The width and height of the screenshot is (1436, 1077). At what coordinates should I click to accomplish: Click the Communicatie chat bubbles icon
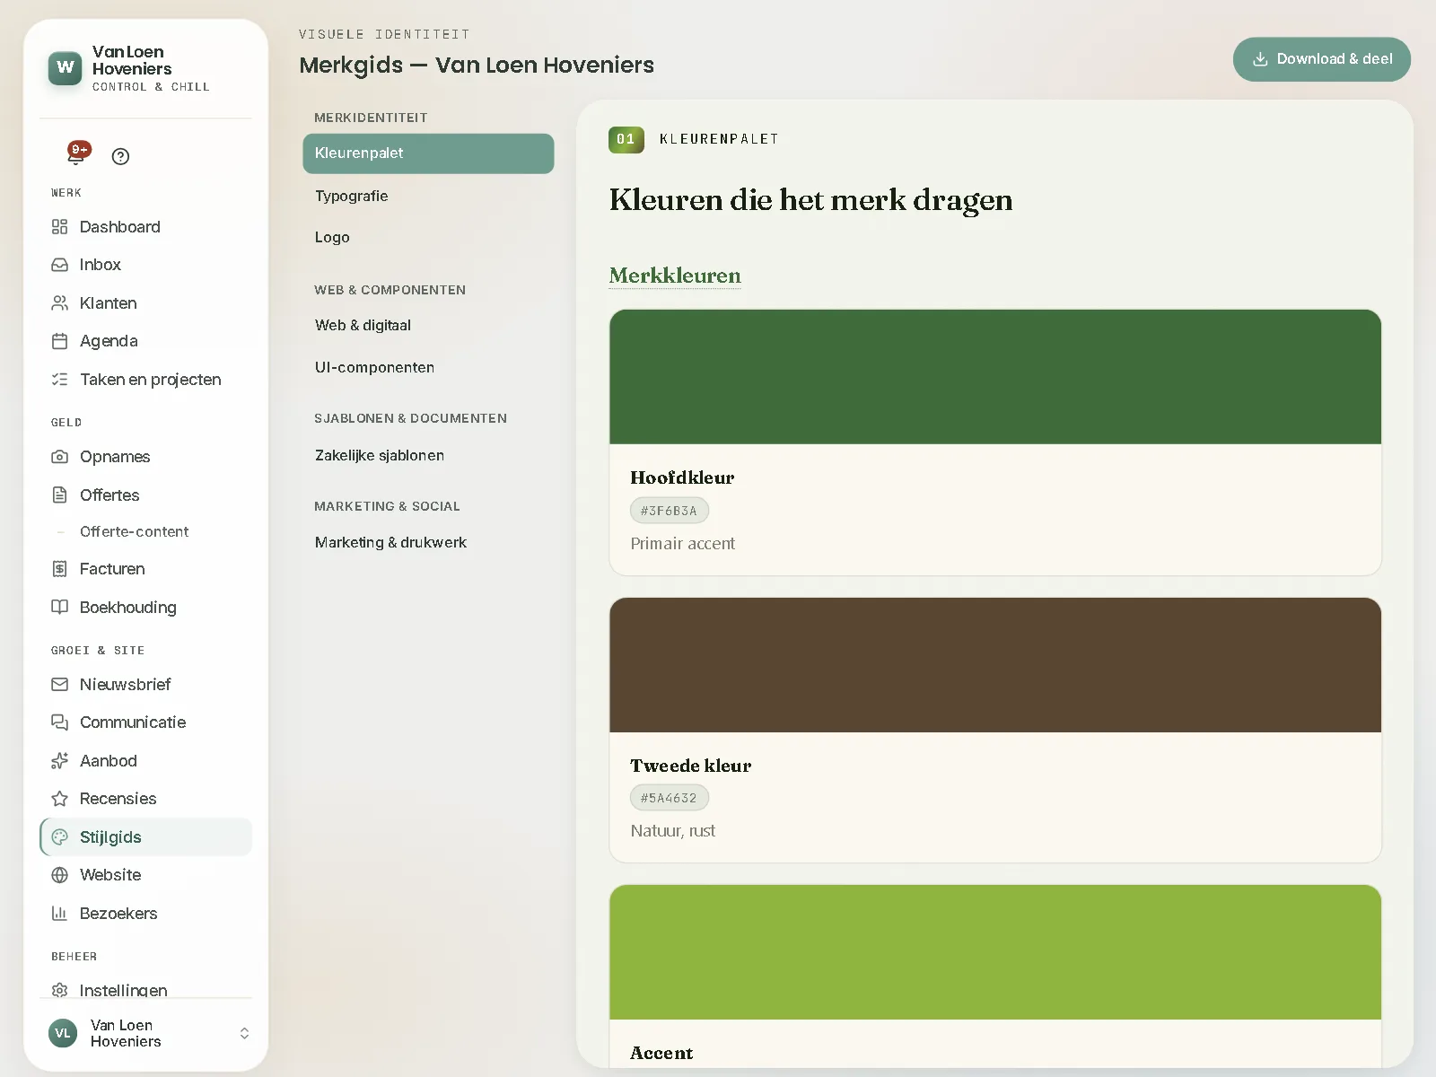click(x=59, y=722)
